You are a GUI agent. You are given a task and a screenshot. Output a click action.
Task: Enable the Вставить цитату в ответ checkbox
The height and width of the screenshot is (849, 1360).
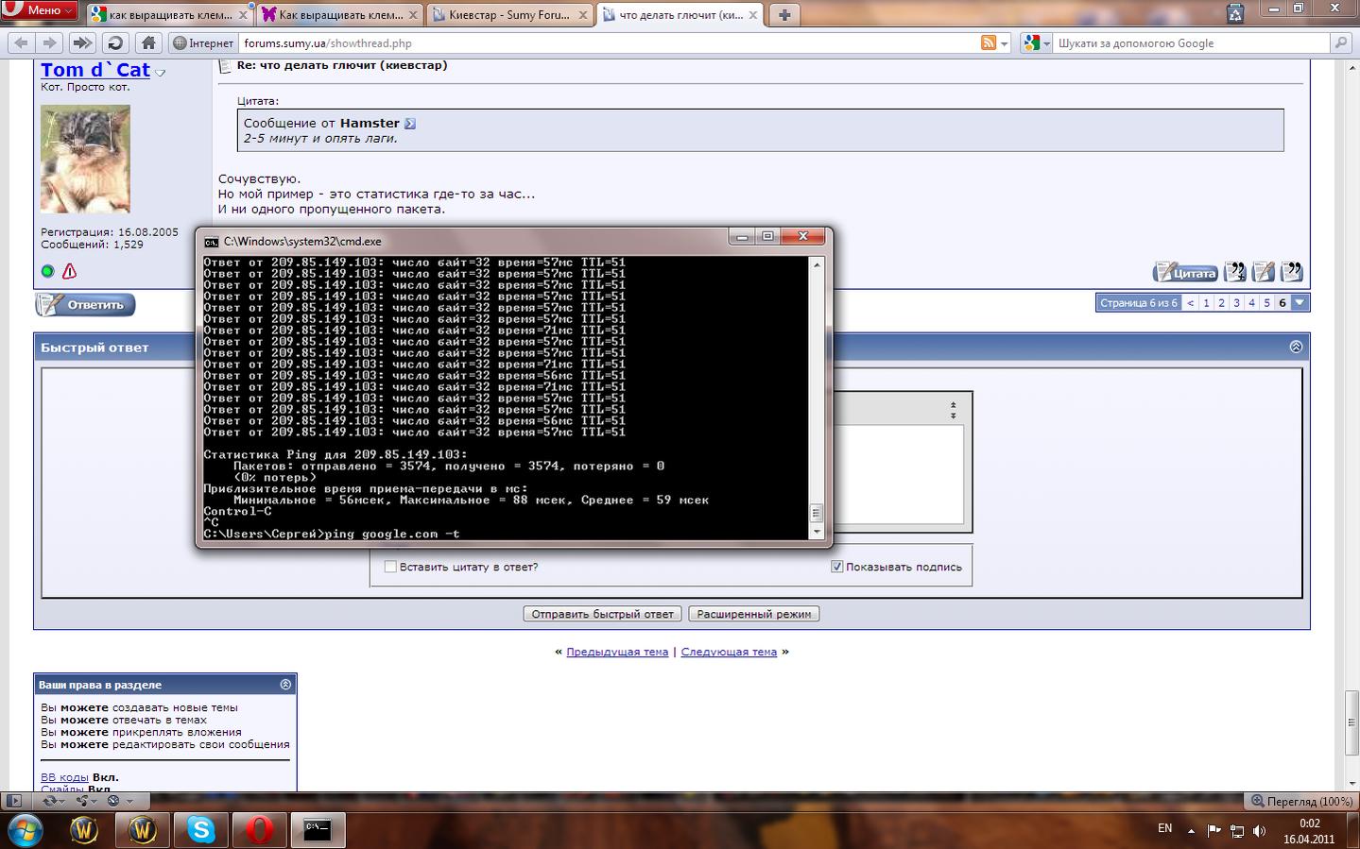click(x=390, y=567)
